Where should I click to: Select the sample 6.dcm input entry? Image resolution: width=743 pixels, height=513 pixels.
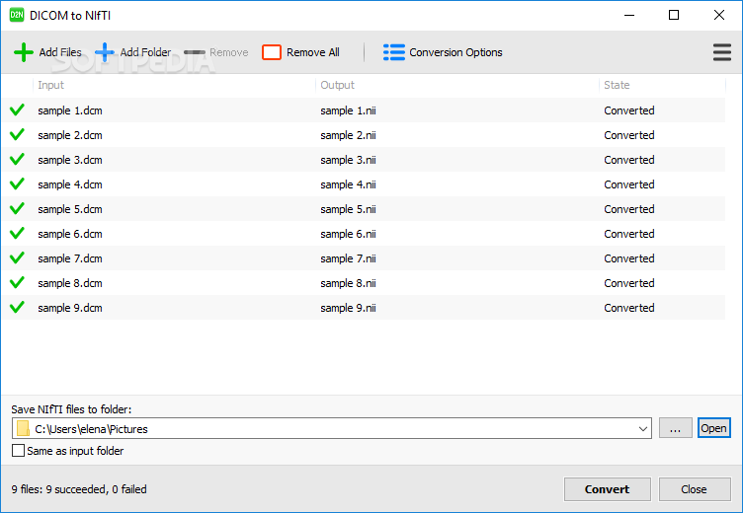[70, 234]
